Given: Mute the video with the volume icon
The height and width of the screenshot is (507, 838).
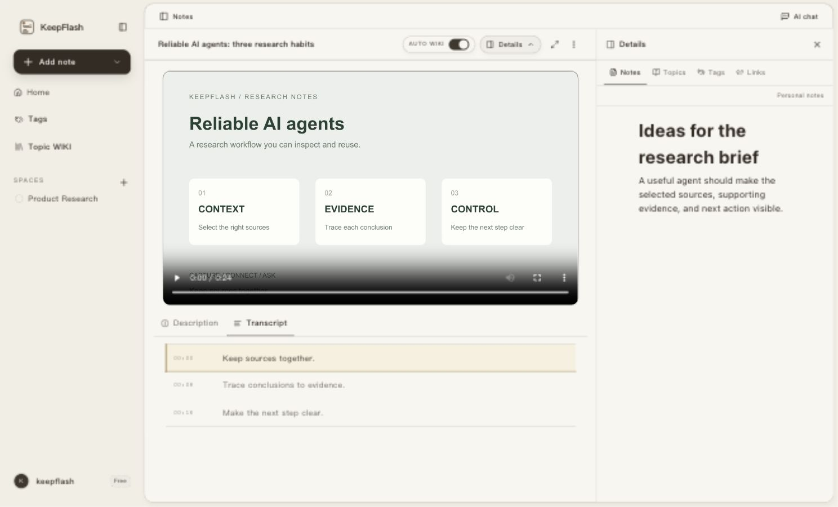Looking at the screenshot, I should point(510,278).
